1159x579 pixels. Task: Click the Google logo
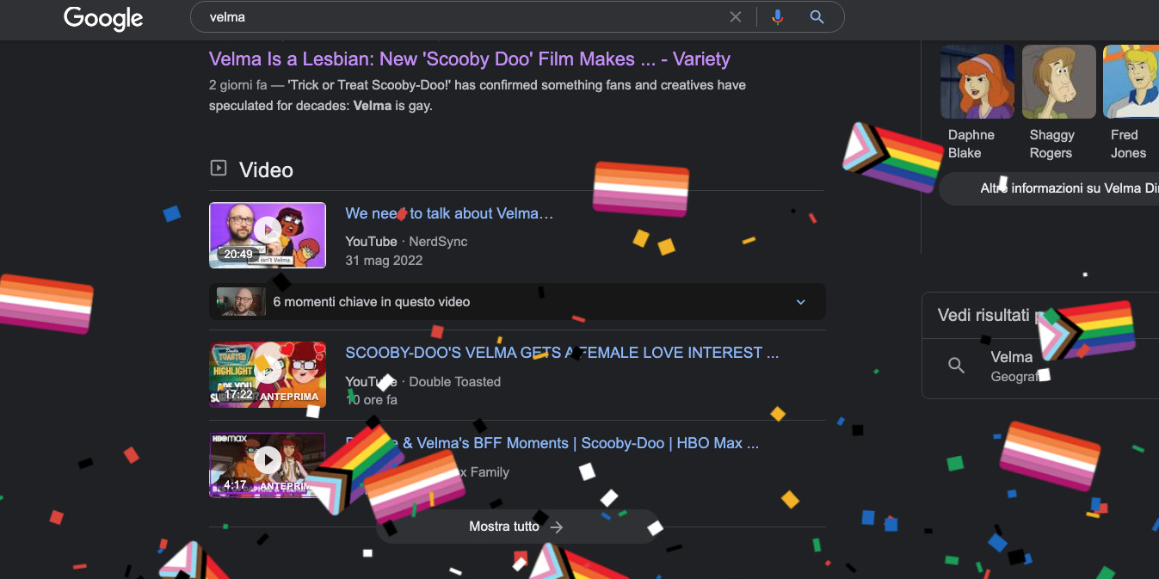pyautogui.click(x=103, y=18)
